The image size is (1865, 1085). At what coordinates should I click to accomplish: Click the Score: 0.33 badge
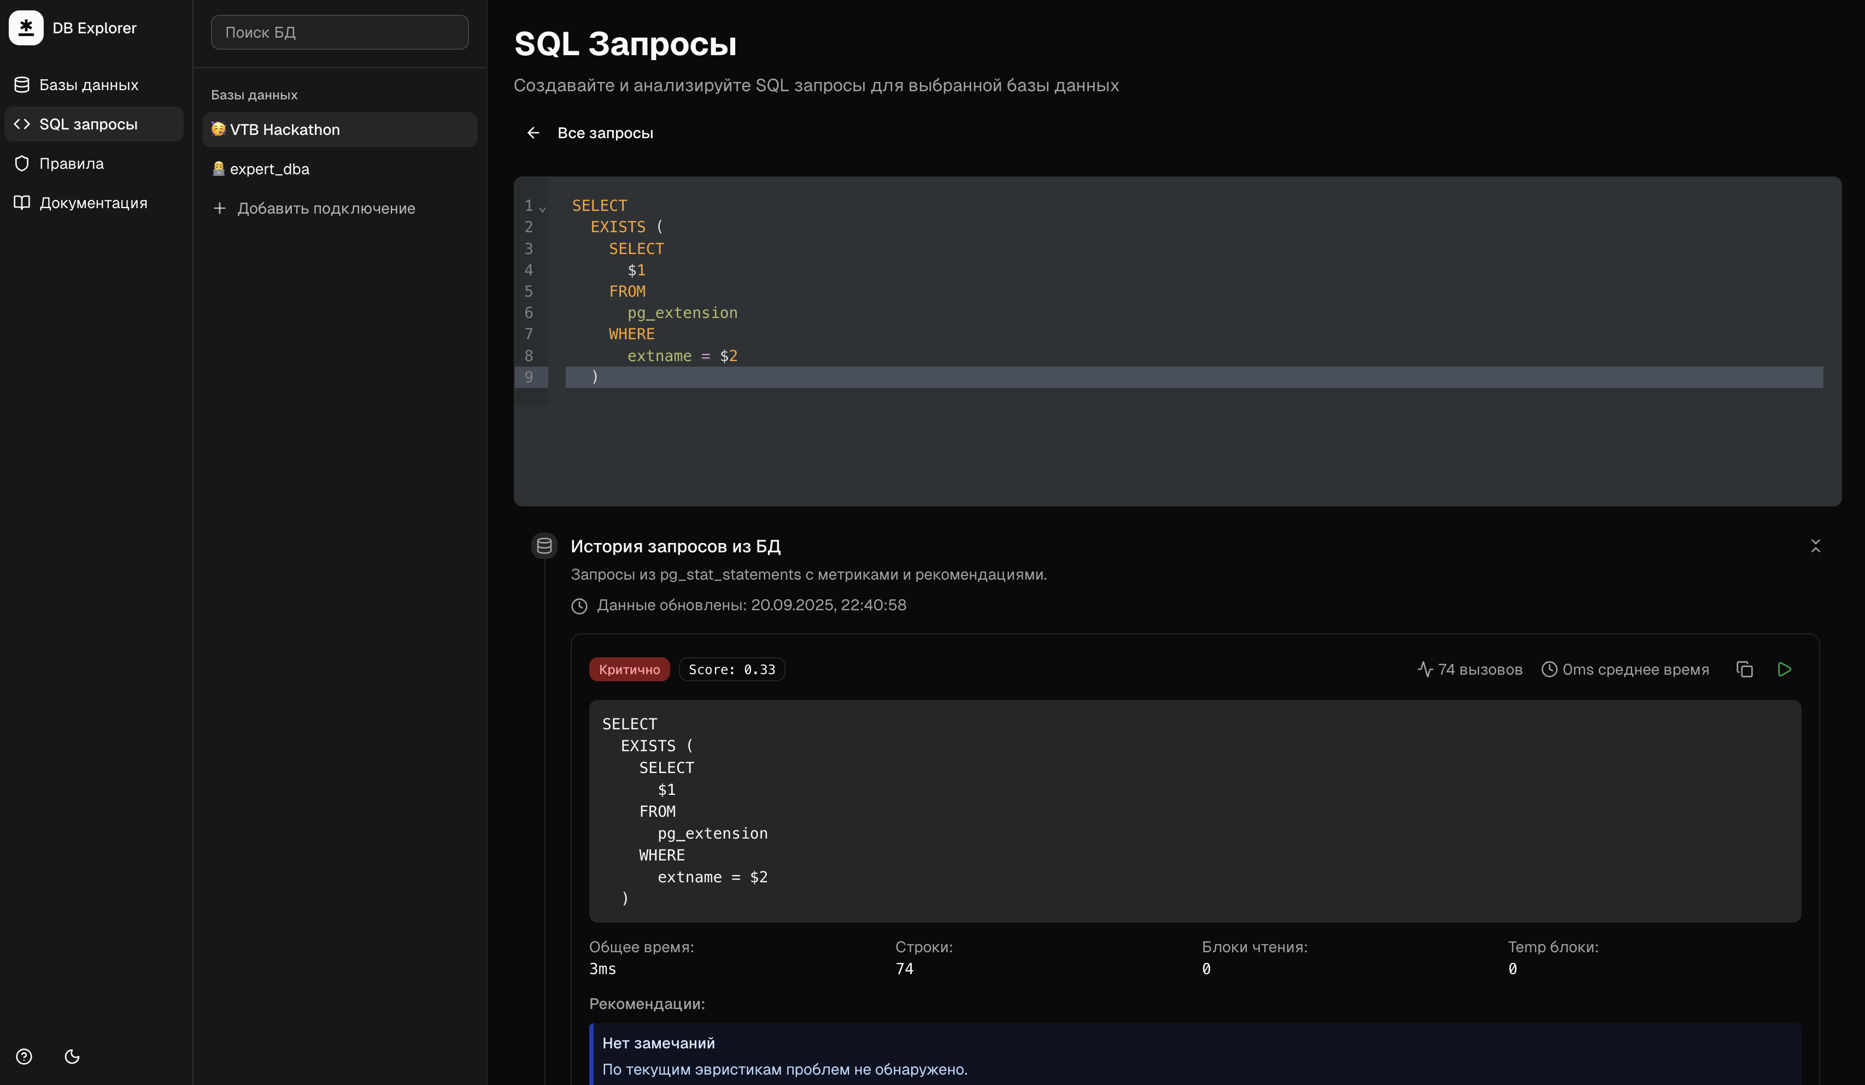(731, 669)
